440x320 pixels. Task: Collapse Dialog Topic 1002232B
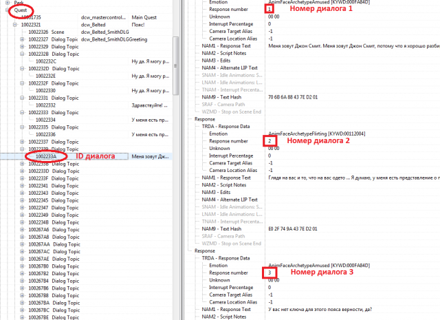click(23, 54)
